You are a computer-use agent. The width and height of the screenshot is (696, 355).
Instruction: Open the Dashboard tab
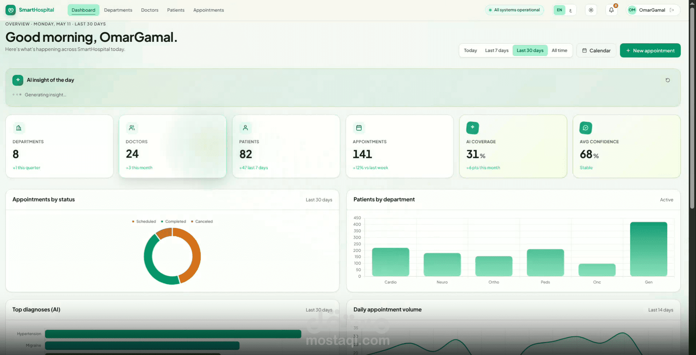pos(83,10)
